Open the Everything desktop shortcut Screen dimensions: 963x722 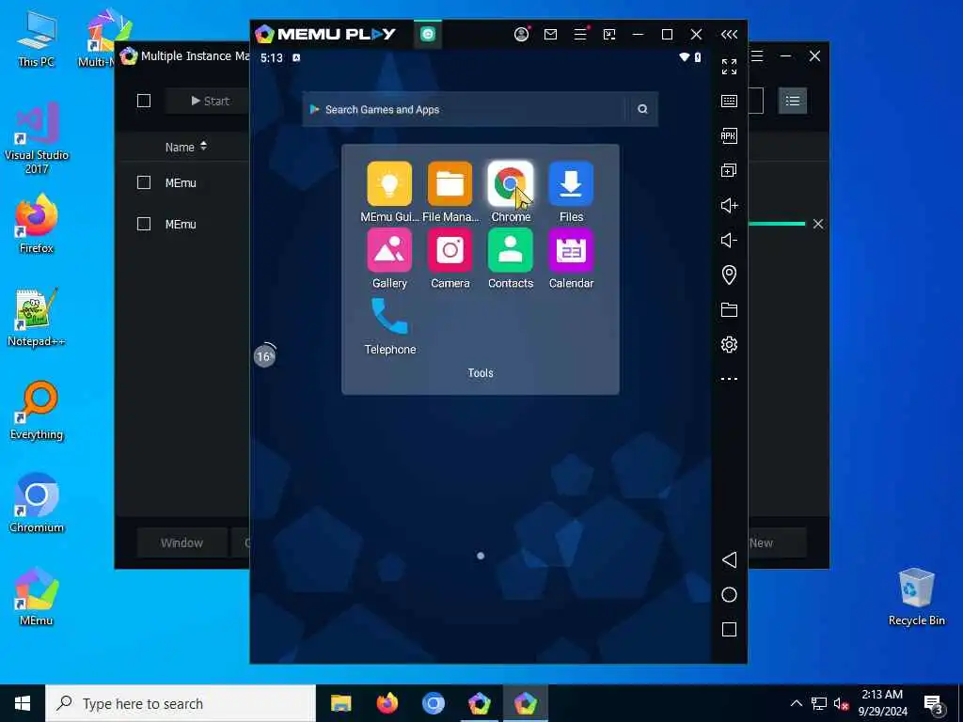[37, 411]
